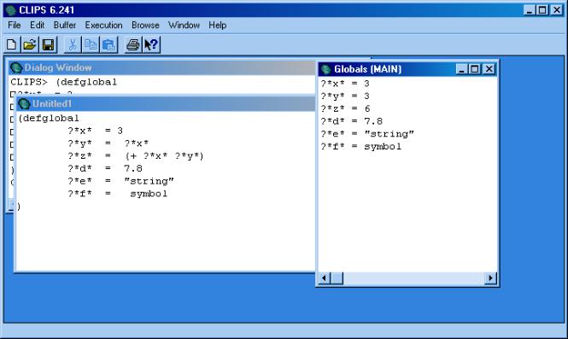Click the Untitled1 window icon
Image resolution: width=568 pixels, height=339 pixels.
pos(24,104)
